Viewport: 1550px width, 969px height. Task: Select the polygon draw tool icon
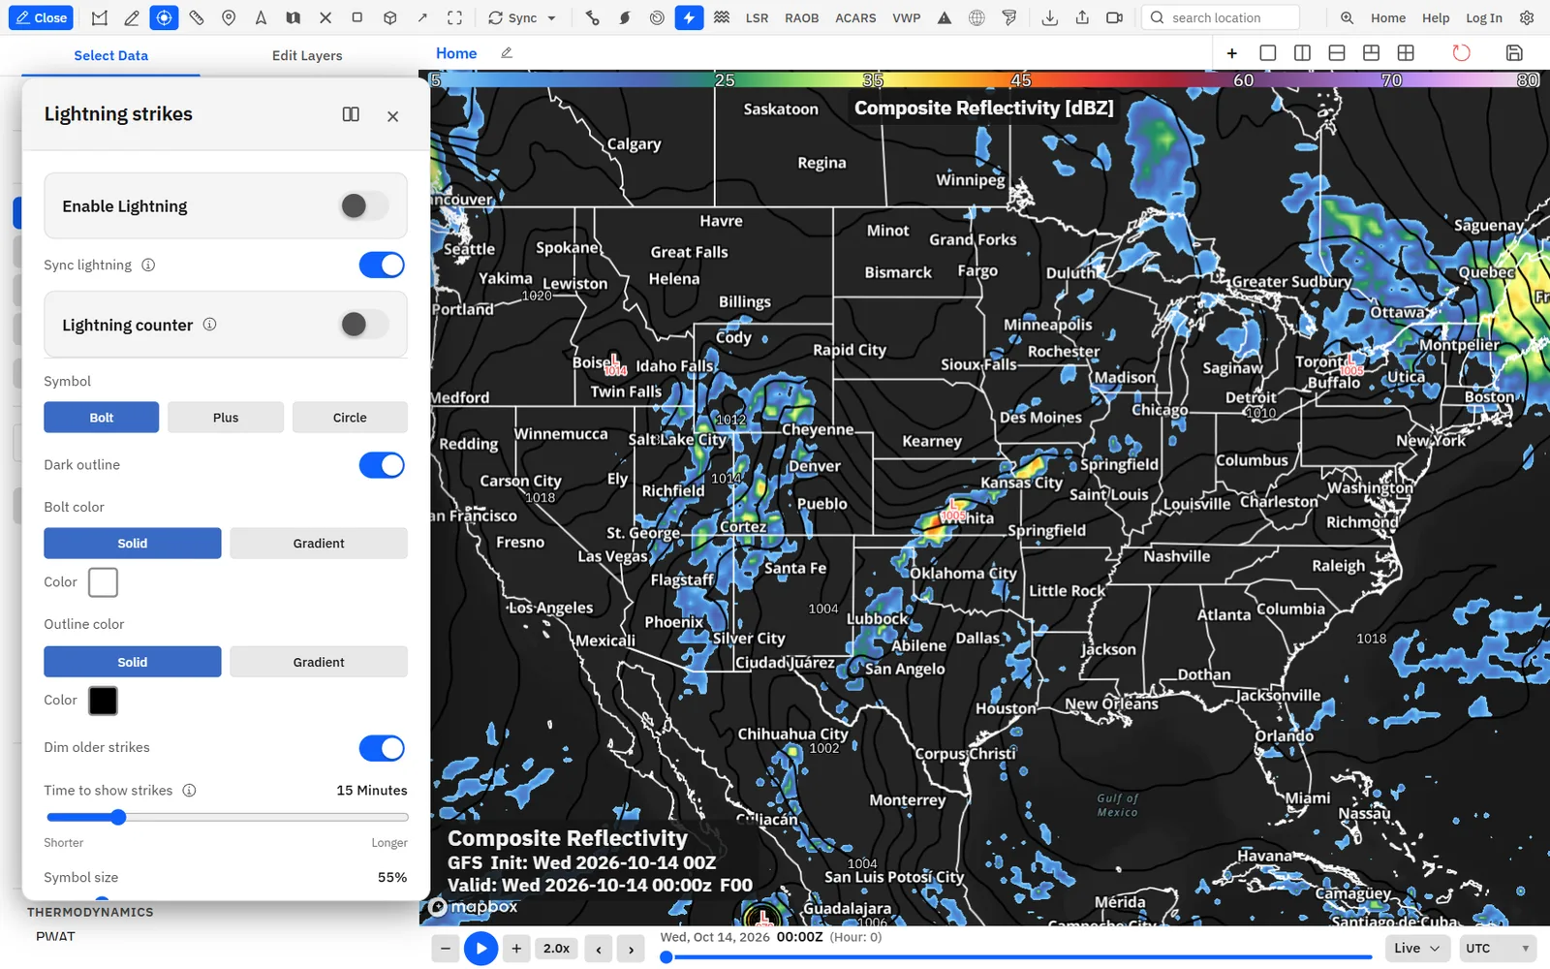[100, 17]
